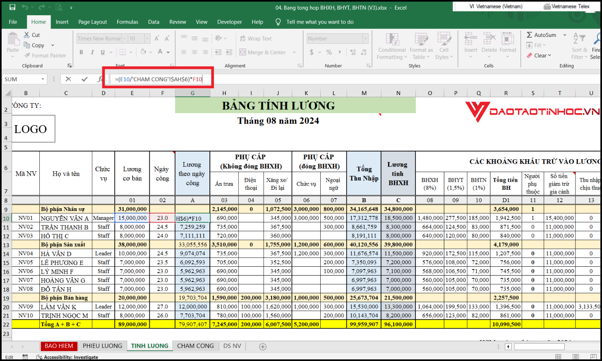Switch to the Page Layout tab
This screenshot has width=602, height=361.
[93, 22]
